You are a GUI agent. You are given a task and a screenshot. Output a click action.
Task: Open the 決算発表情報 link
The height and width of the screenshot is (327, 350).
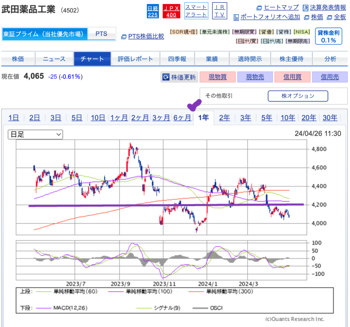(328, 8)
